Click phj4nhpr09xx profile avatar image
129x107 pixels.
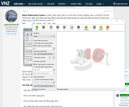coord(11,16)
